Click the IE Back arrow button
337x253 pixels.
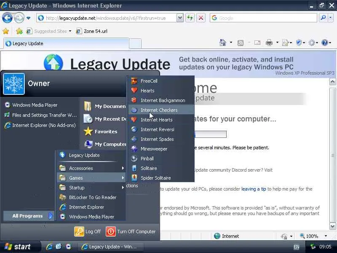point(7,18)
